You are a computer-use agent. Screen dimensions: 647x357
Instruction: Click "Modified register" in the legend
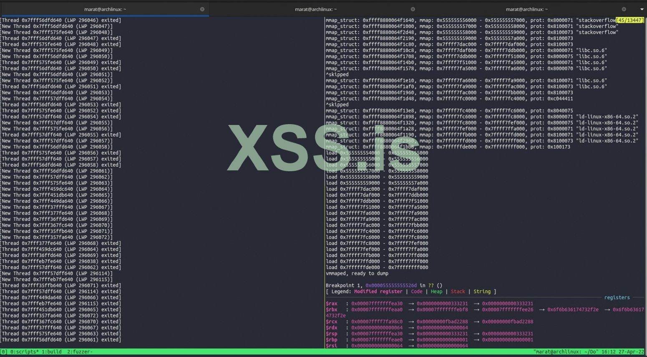point(378,292)
